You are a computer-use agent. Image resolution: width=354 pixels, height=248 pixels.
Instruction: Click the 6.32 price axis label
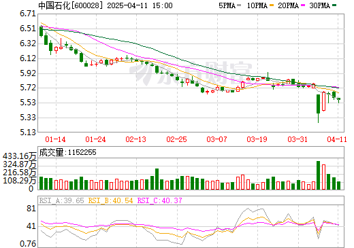(28, 43)
